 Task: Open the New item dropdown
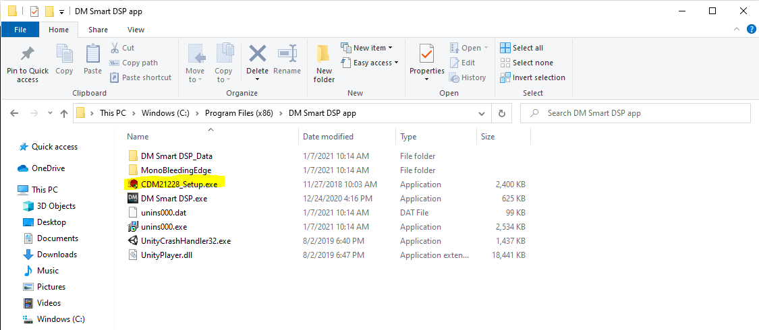[x=366, y=48]
